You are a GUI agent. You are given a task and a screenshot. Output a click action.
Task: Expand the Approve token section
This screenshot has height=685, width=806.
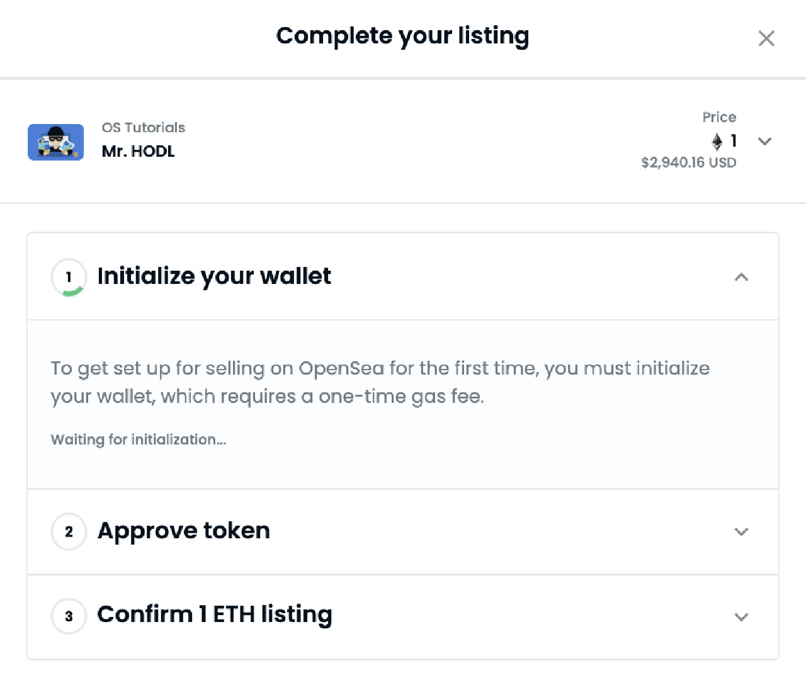(x=741, y=531)
